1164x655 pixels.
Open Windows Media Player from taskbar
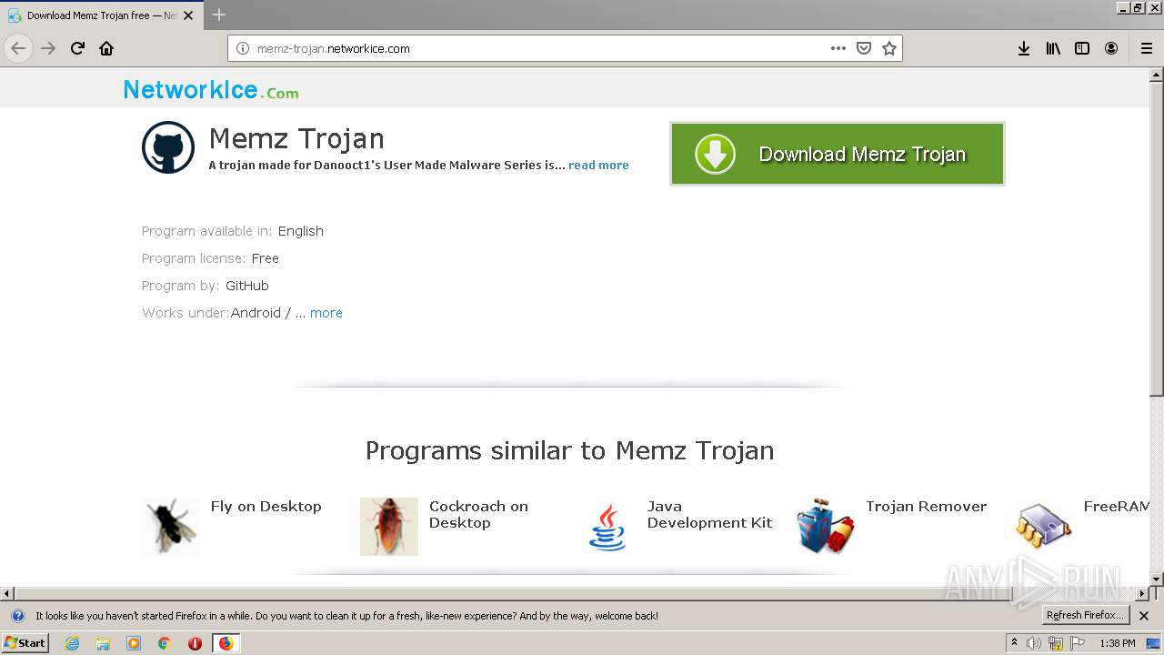tap(134, 643)
